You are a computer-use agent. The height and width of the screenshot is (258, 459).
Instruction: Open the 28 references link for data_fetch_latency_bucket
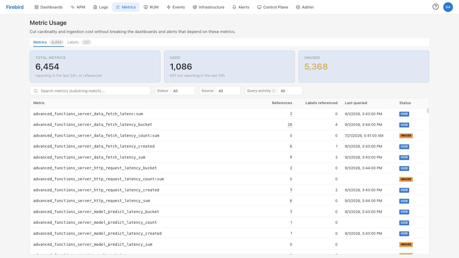290,125
